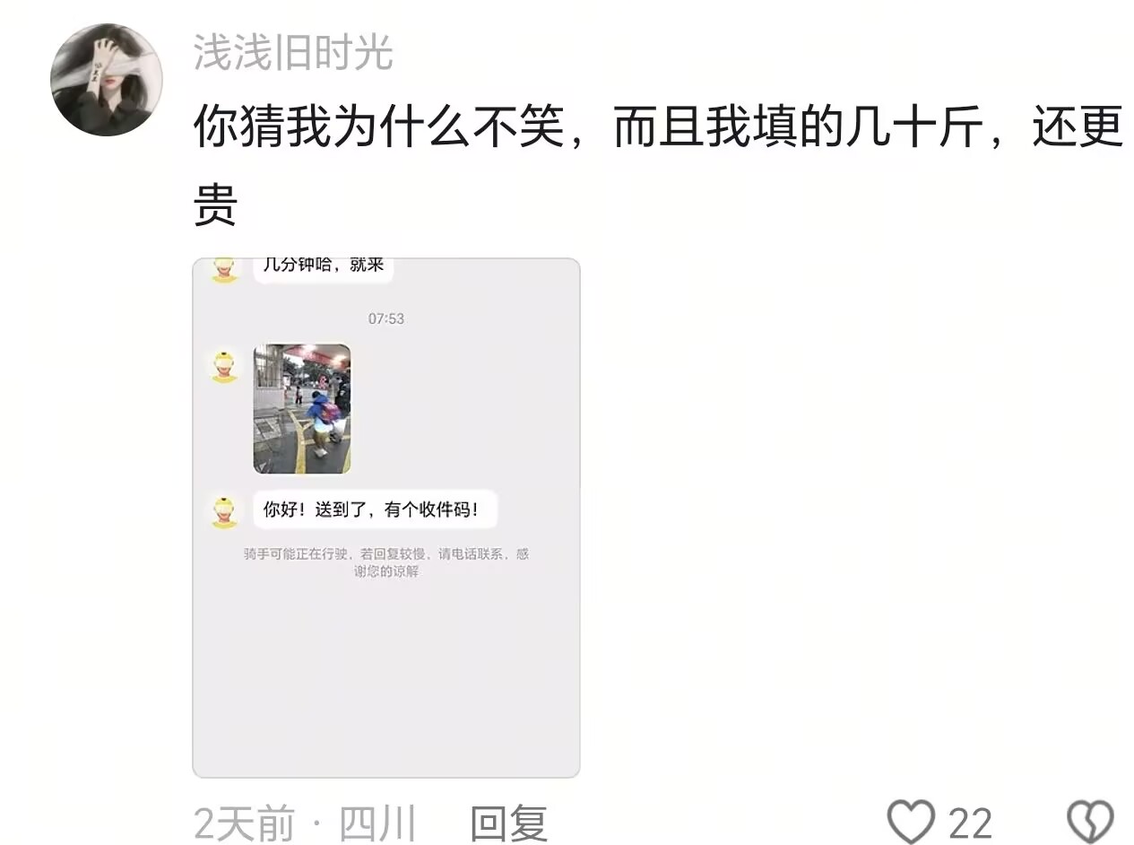Like the comment with the heart icon
The image size is (1134, 845).
coord(911,822)
